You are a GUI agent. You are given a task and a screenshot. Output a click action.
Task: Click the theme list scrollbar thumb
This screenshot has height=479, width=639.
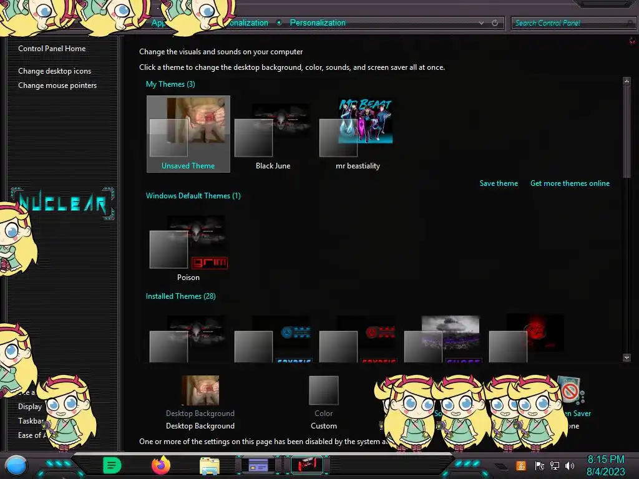click(627, 131)
